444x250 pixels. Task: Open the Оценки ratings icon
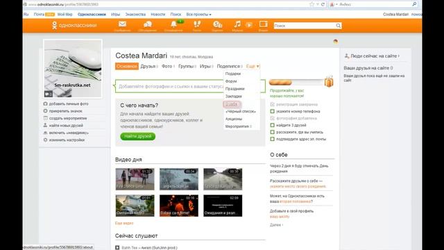point(217,24)
